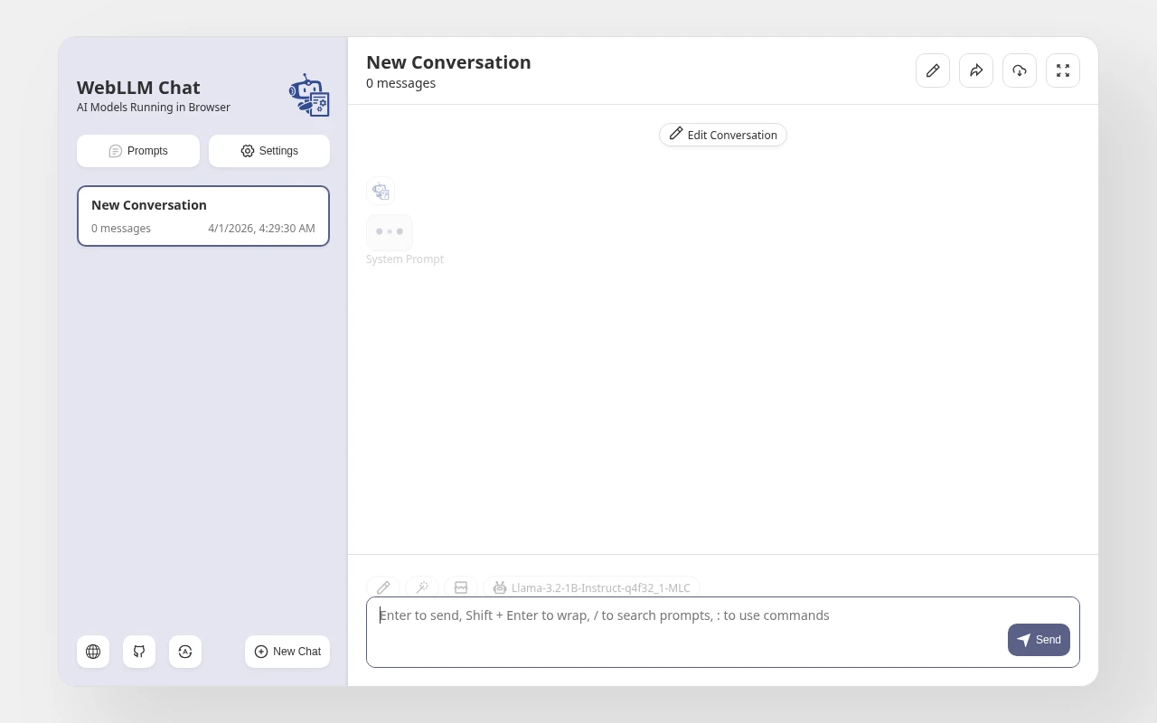Click the cloud download export icon
1157x723 pixels.
click(1020, 70)
